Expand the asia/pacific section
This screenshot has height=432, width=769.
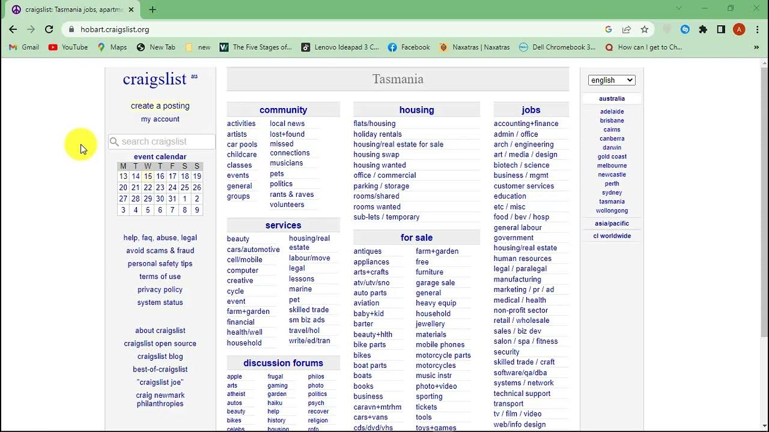(x=612, y=223)
